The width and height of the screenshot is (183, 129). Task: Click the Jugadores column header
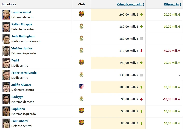pos(9,4)
